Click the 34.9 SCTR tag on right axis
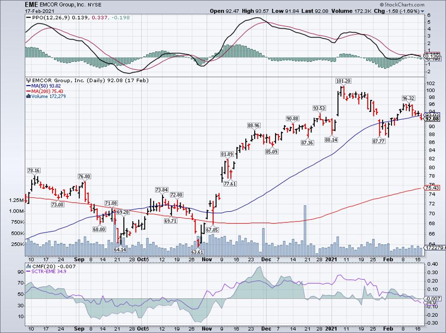The height and width of the screenshot is (333, 446). pyautogui.click(x=430, y=303)
